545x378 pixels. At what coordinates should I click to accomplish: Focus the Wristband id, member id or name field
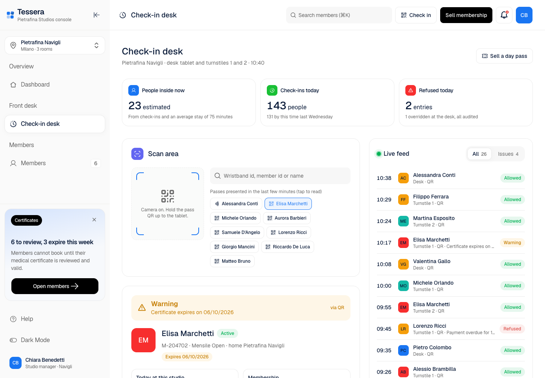pyautogui.click(x=280, y=176)
